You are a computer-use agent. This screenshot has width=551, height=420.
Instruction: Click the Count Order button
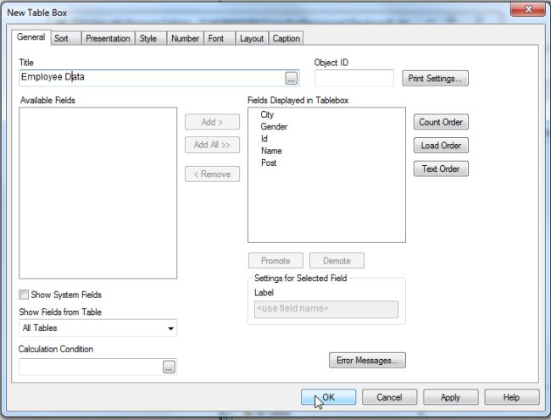pyautogui.click(x=441, y=122)
